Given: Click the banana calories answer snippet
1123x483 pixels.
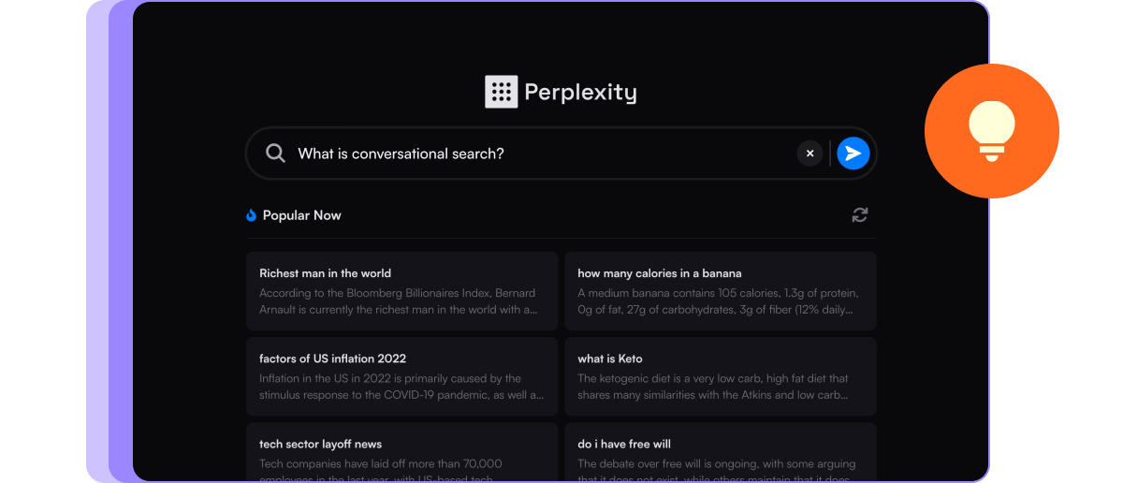Looking at the screenshot, I should pyautogui.click(x=717, y=301).
